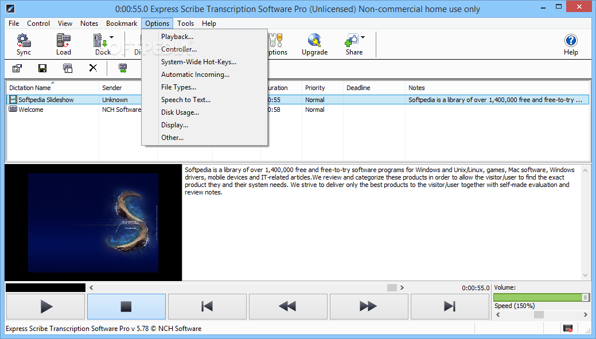Click the Upgrade toolbar icon
Viewport: 596px width, 339px height.
tap(315, 45)
